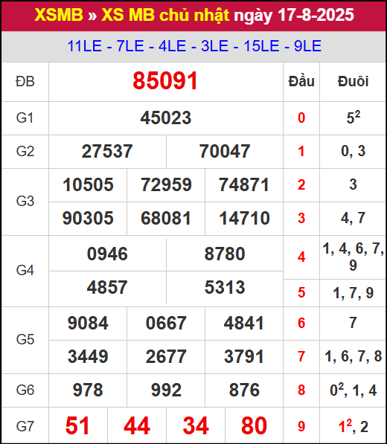Click the red G7 number 80

(x=254, y=425)
